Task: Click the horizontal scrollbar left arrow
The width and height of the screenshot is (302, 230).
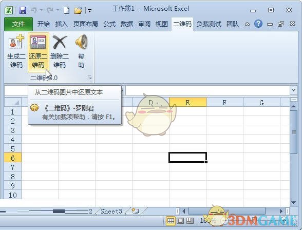Action: click(183, 212)
